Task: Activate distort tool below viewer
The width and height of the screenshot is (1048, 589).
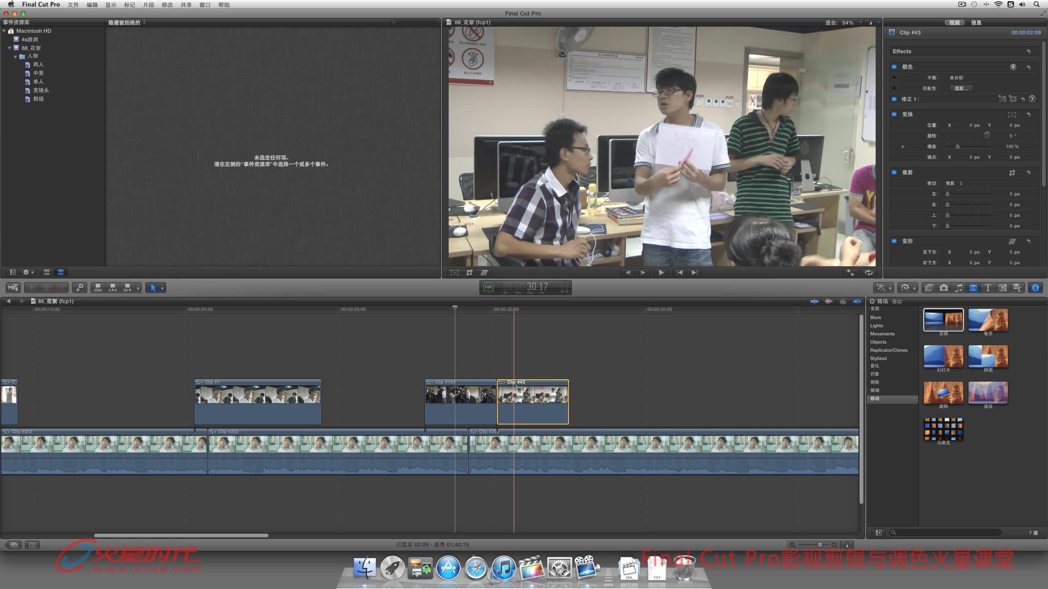Action: pyautogui.click(x=484, y=272)
